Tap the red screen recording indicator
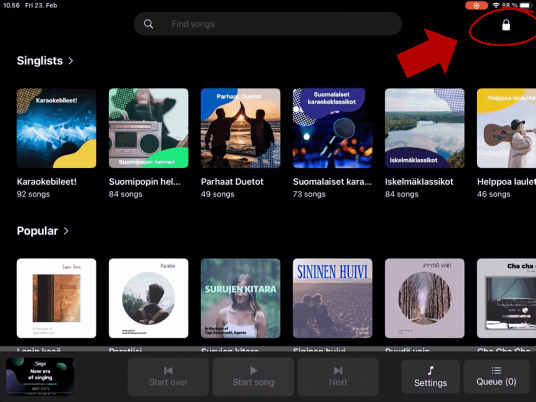The width and height of the screenshot is (536, 402). (476, 6)
